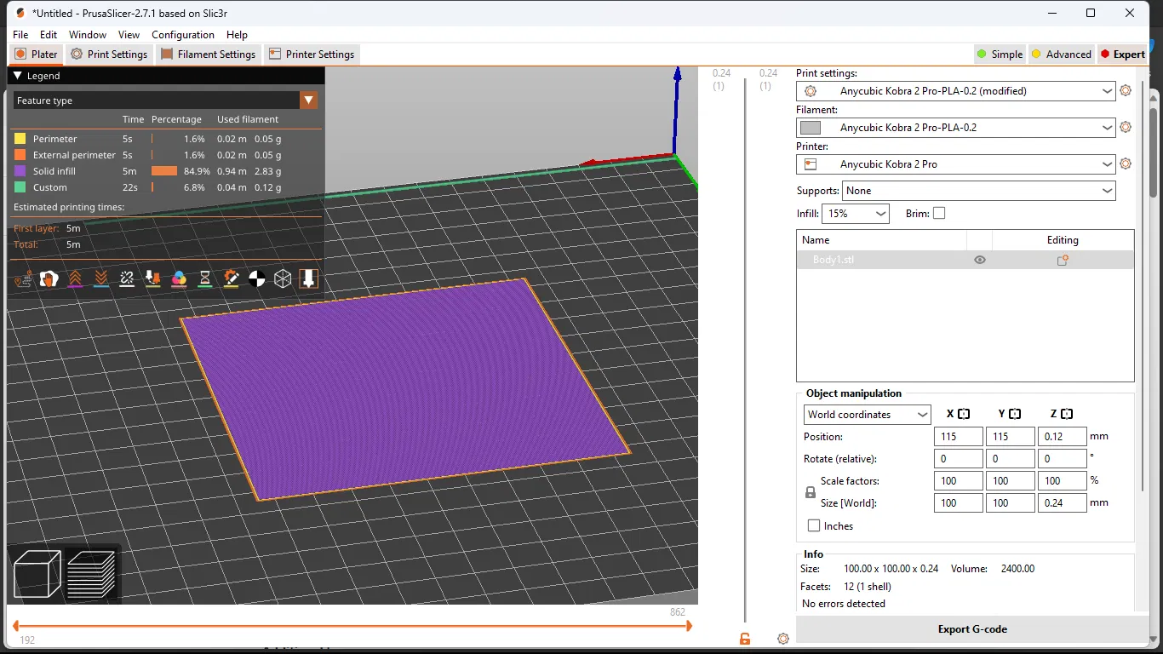Image resolution: width=1163 pixels, height=654 pixels.
Task: Click the gray filament color swatch
Action: (811, 128)
